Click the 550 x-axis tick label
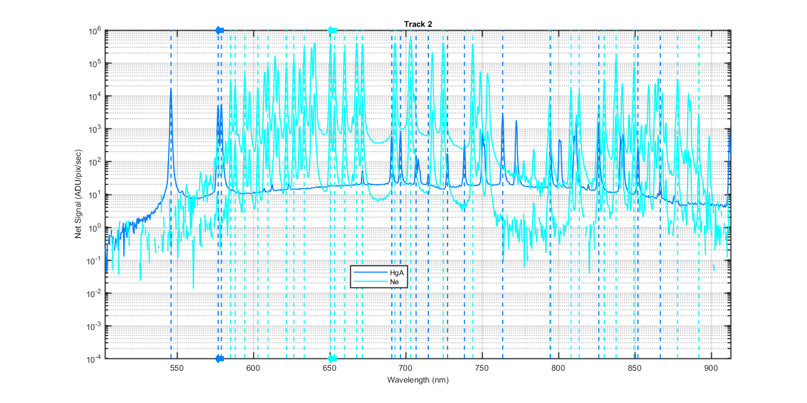 point(176,368)
